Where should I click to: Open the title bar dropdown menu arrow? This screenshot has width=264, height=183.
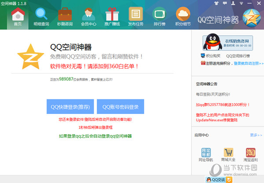click(x=241, y=4)
